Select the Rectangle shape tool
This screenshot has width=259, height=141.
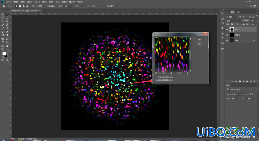click(3, 46)
